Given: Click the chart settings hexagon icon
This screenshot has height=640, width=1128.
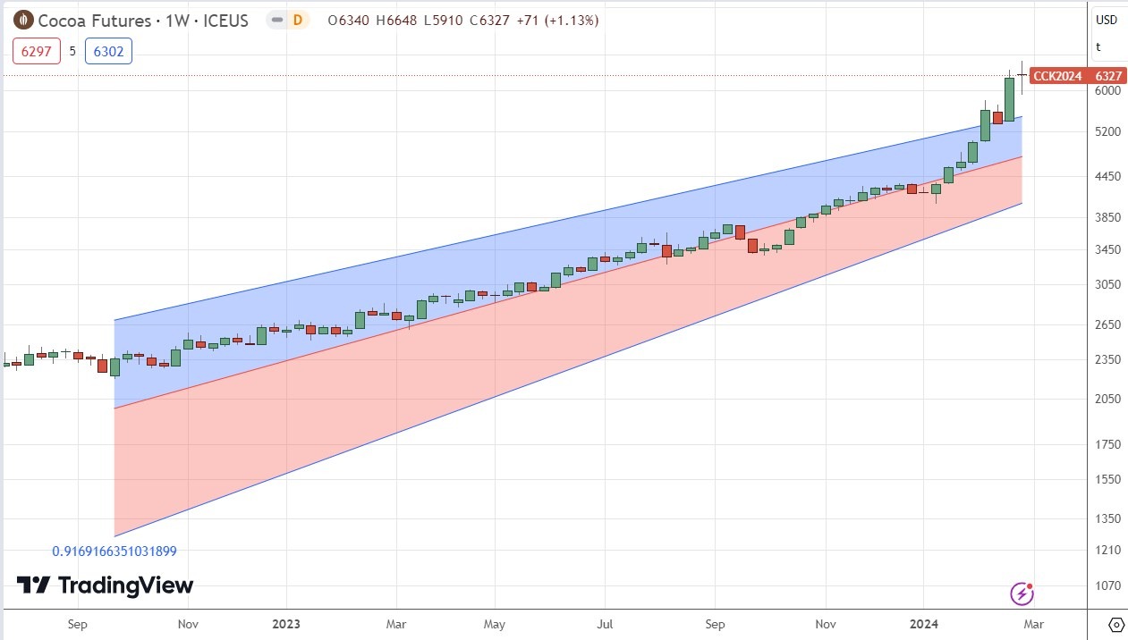Looking at the screenshot, I should (x=1115, y=624).
